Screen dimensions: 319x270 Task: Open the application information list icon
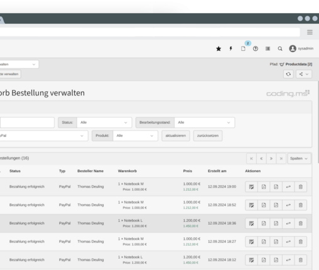(x=268, y=49)
